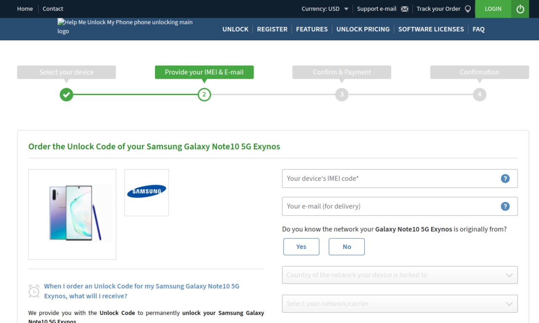Click the 'Provide your IMEI & E-mail' step label
The width and height of the screenshot is (539, 323).
[204, 72]
